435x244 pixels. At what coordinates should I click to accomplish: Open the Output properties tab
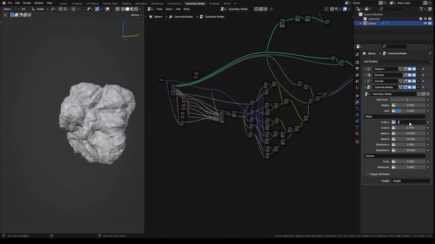pos(357,68)
